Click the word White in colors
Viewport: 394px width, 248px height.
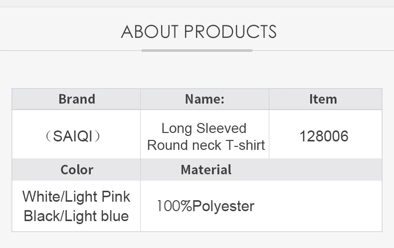[40, 197]
